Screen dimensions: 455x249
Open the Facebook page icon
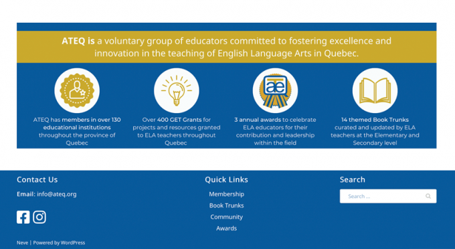pyautogui.click(x=23, y=217)
